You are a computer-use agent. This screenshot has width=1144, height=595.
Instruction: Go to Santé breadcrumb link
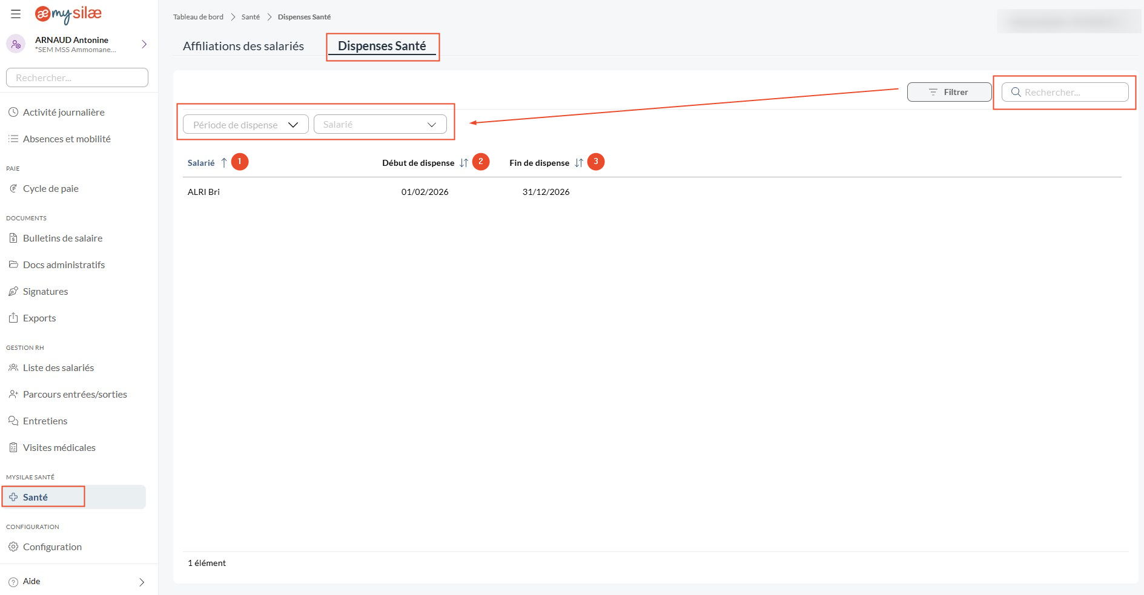(x=251, y=17)
